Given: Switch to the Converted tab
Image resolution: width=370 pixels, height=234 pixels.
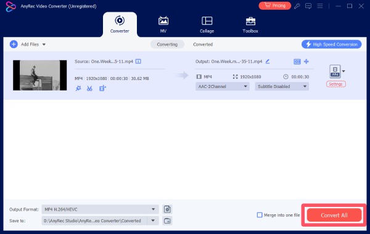Looking at the screenshot, I should 203,44.
